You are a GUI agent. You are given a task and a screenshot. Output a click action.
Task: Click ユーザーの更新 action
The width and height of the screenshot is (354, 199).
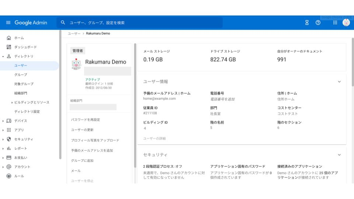pos(82,130)
